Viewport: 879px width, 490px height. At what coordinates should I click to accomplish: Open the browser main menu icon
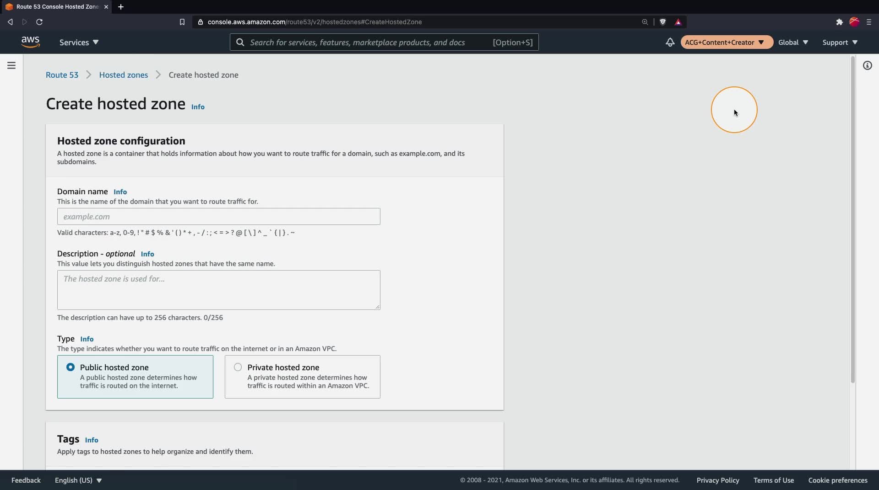click(x=869, y=22)
